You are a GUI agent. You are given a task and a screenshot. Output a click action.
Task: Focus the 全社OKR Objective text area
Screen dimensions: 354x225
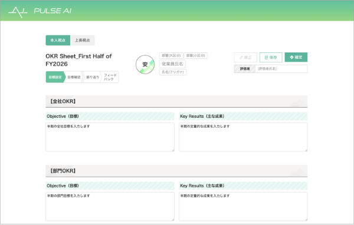(x=110, y=137)
